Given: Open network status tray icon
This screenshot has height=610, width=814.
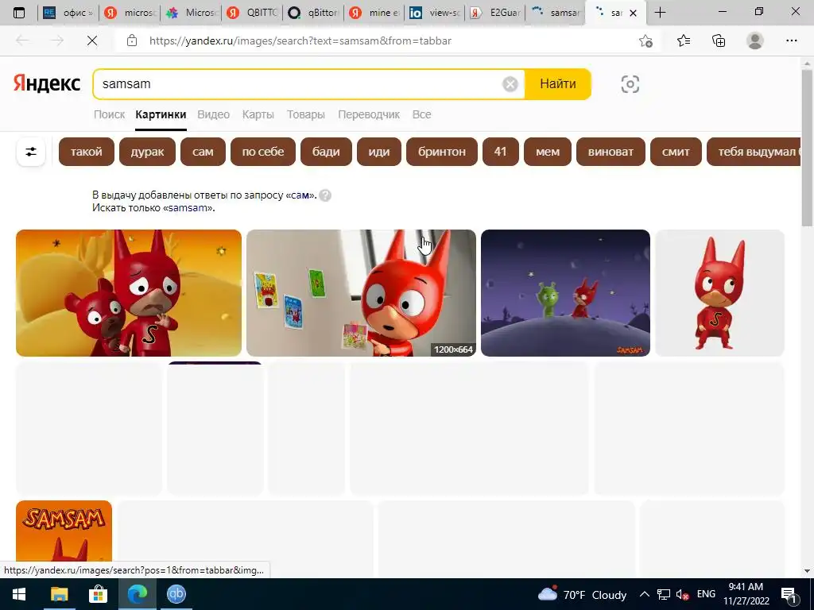Looking at the screenshot, I should click(664, 594).
